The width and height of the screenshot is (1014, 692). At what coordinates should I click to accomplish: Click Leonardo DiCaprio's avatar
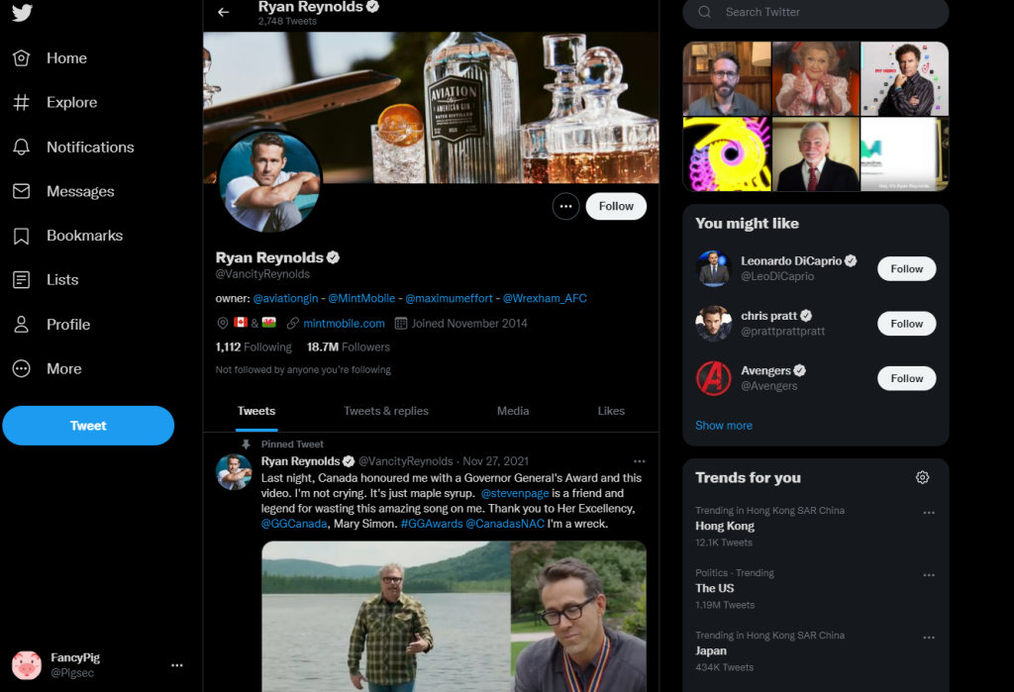coord(713,268)
